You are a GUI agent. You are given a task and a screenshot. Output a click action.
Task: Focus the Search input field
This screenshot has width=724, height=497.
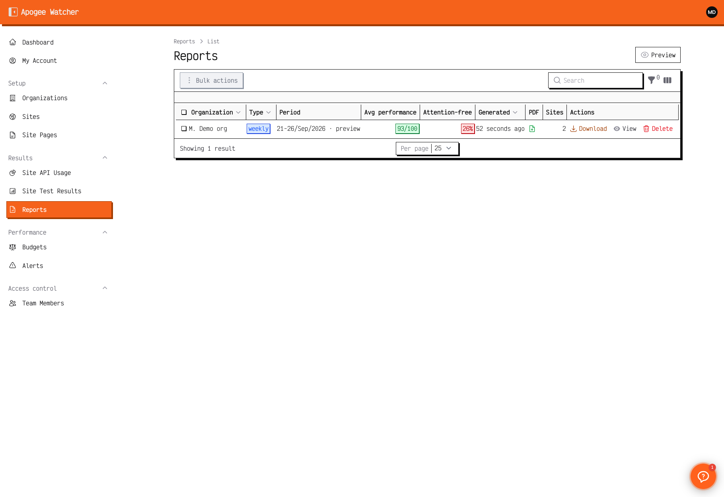point(596,80)
